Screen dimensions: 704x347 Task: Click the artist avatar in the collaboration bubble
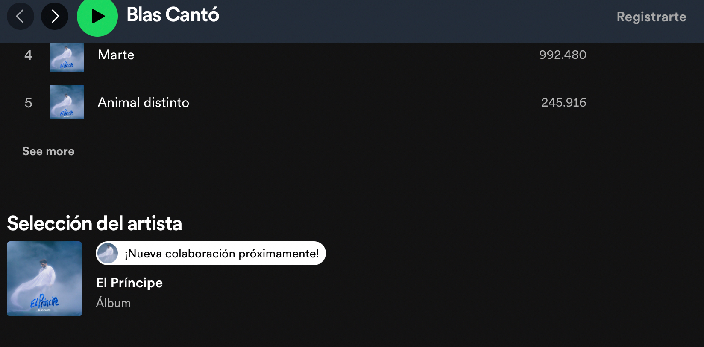click(107, 253)
